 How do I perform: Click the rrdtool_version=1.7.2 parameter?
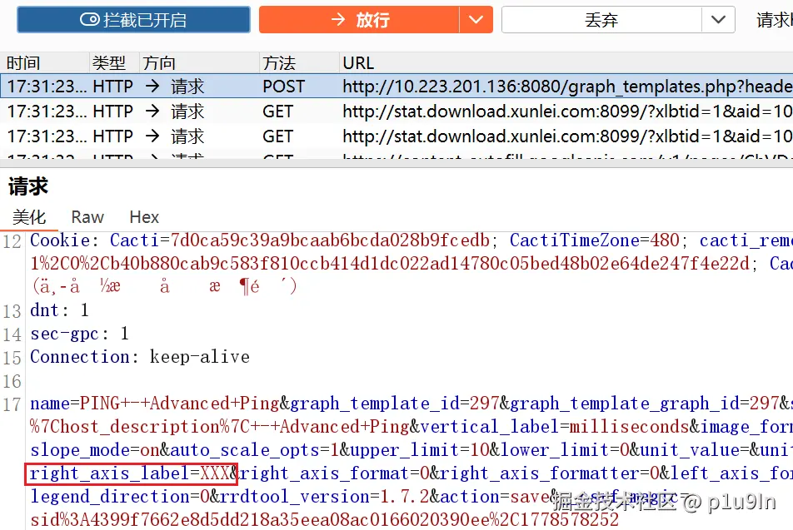click(x=325, y=497)
